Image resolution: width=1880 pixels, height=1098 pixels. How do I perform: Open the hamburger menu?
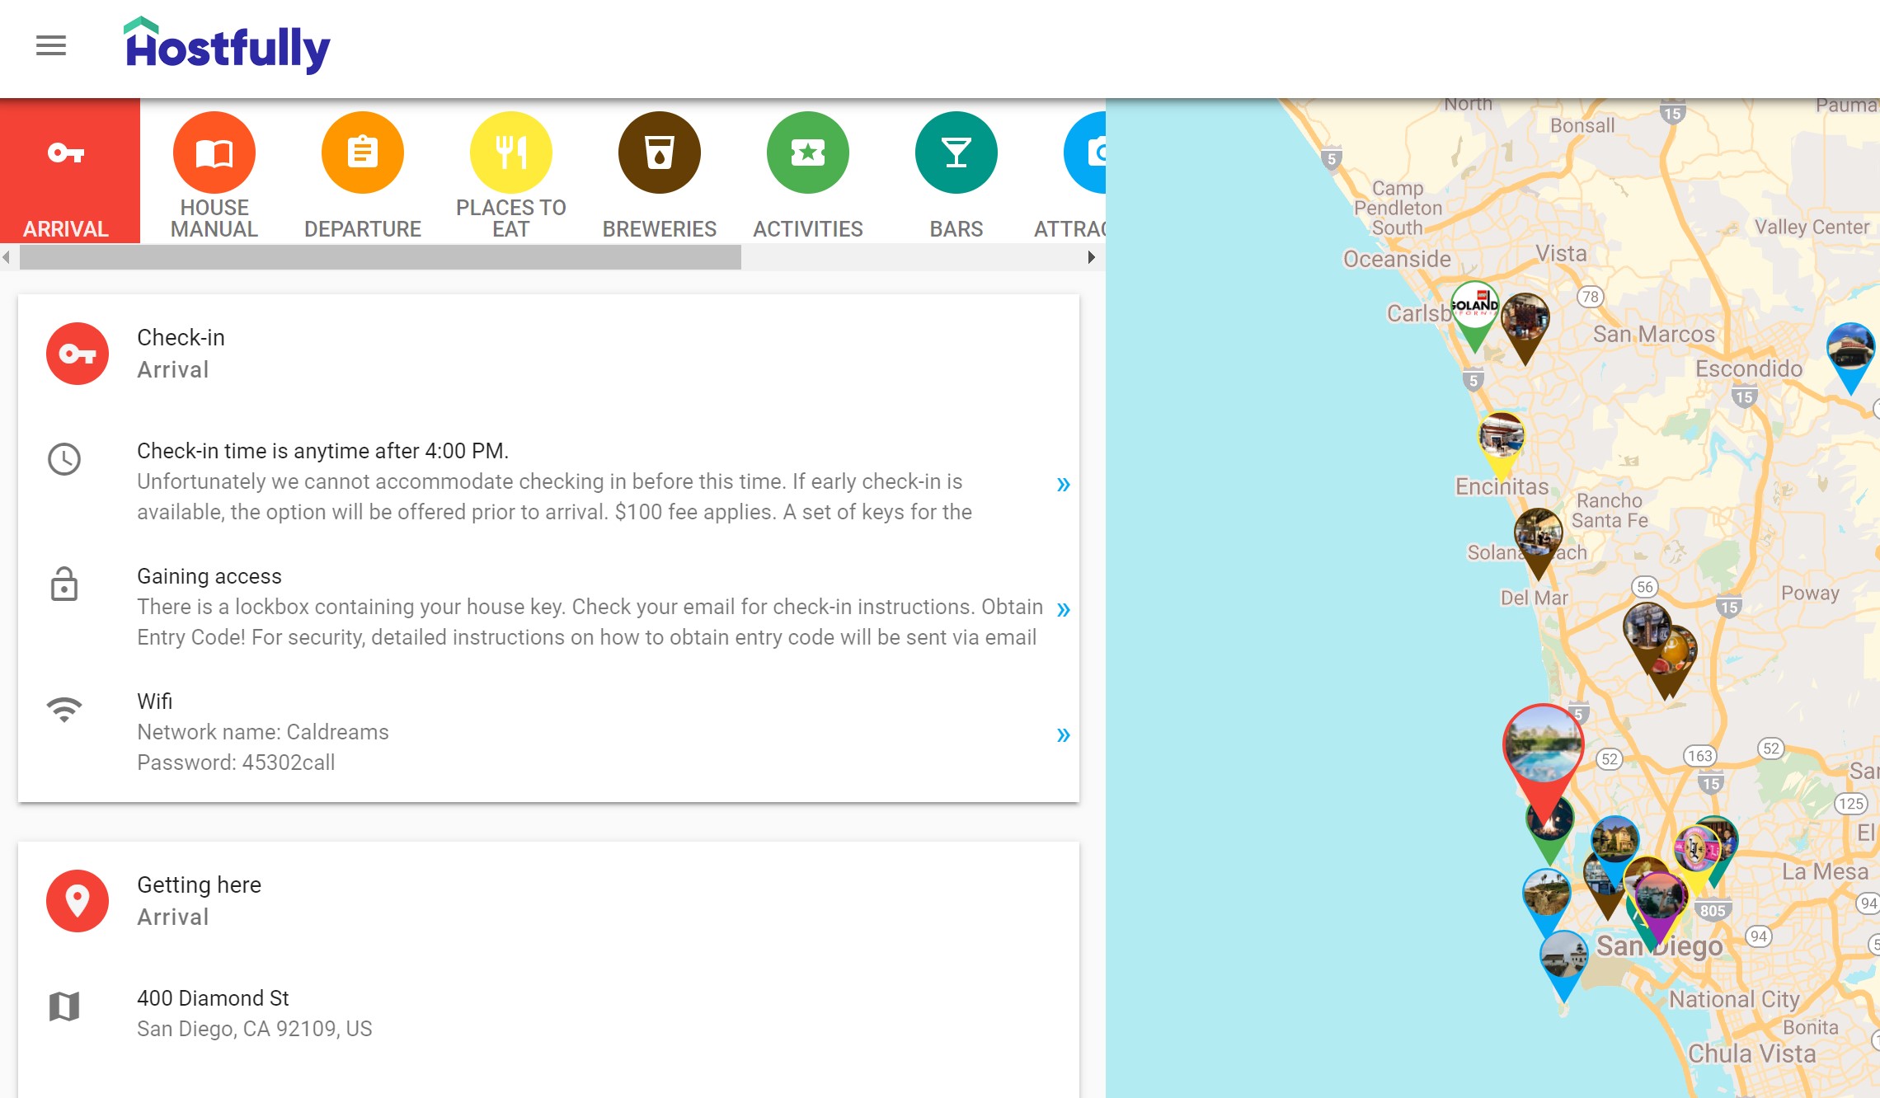tap(50, 45)
